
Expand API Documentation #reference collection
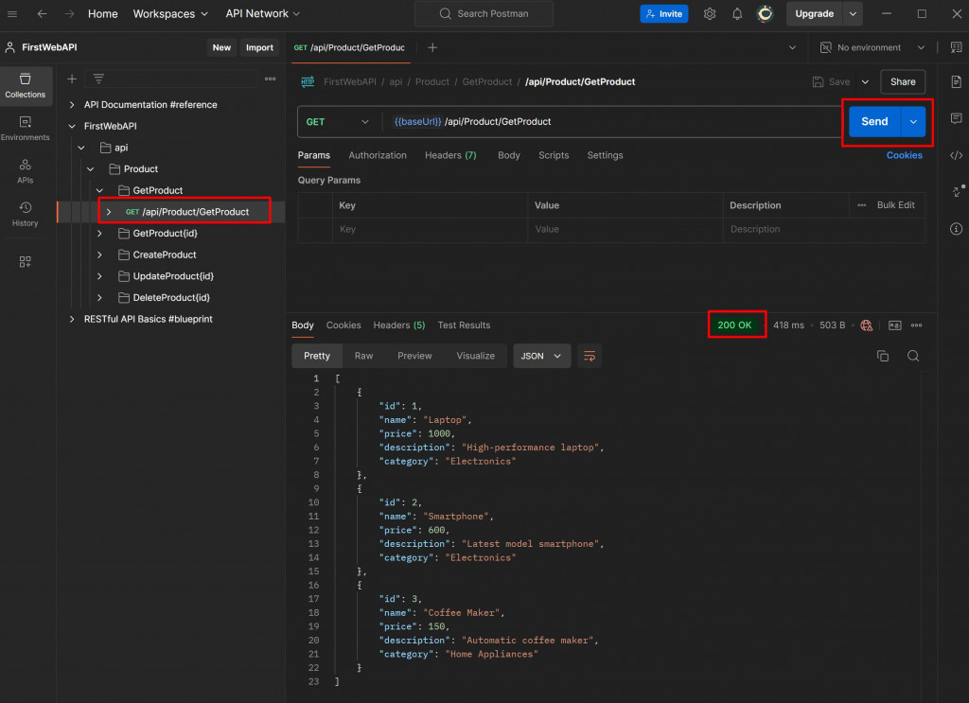[x=72, y=104]
